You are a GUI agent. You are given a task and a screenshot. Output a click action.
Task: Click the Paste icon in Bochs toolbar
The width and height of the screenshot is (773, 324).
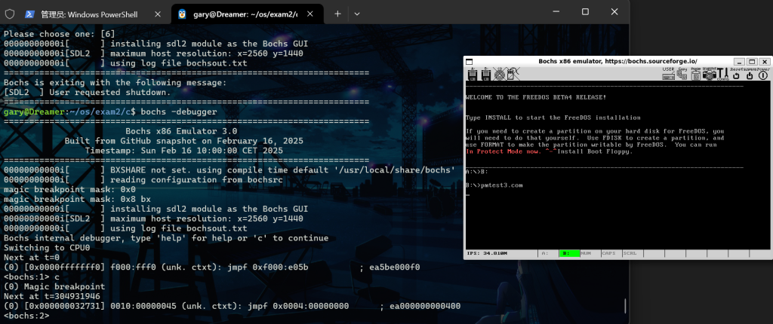coord(695,74)
